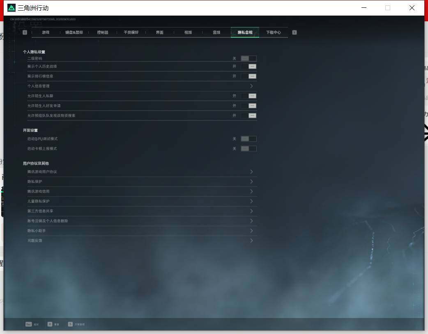Switch to the 界面 tab
The height and width of the screenshot is (334, 428).
(160, 32)
